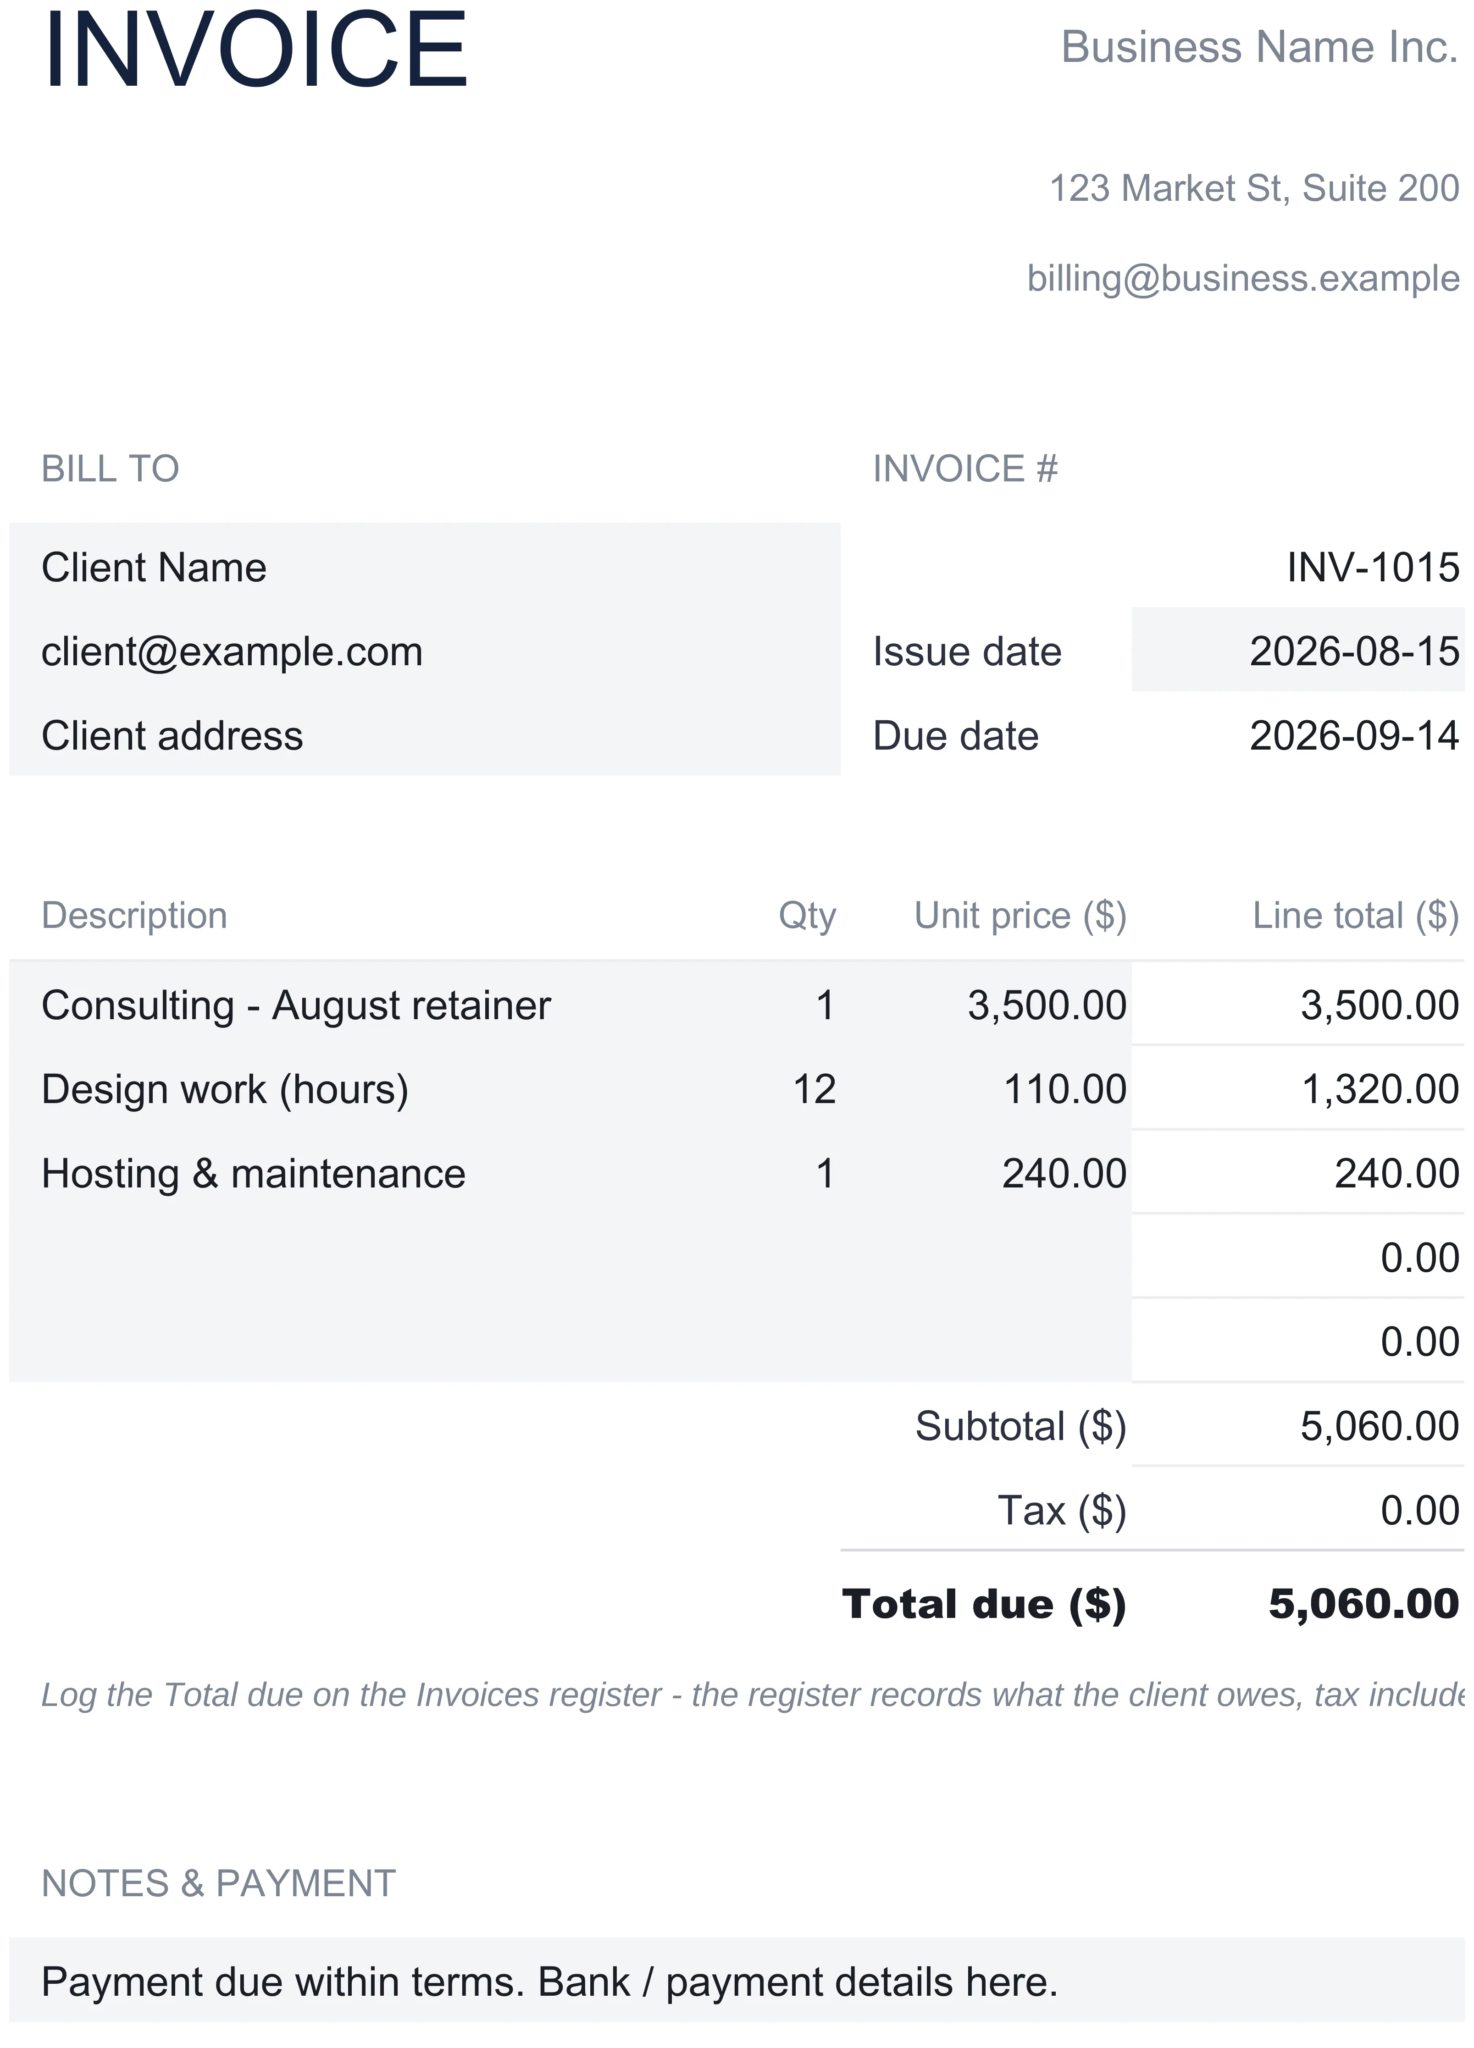
Task: Select quantity 12 for Design work
Action: (814, 1089)
